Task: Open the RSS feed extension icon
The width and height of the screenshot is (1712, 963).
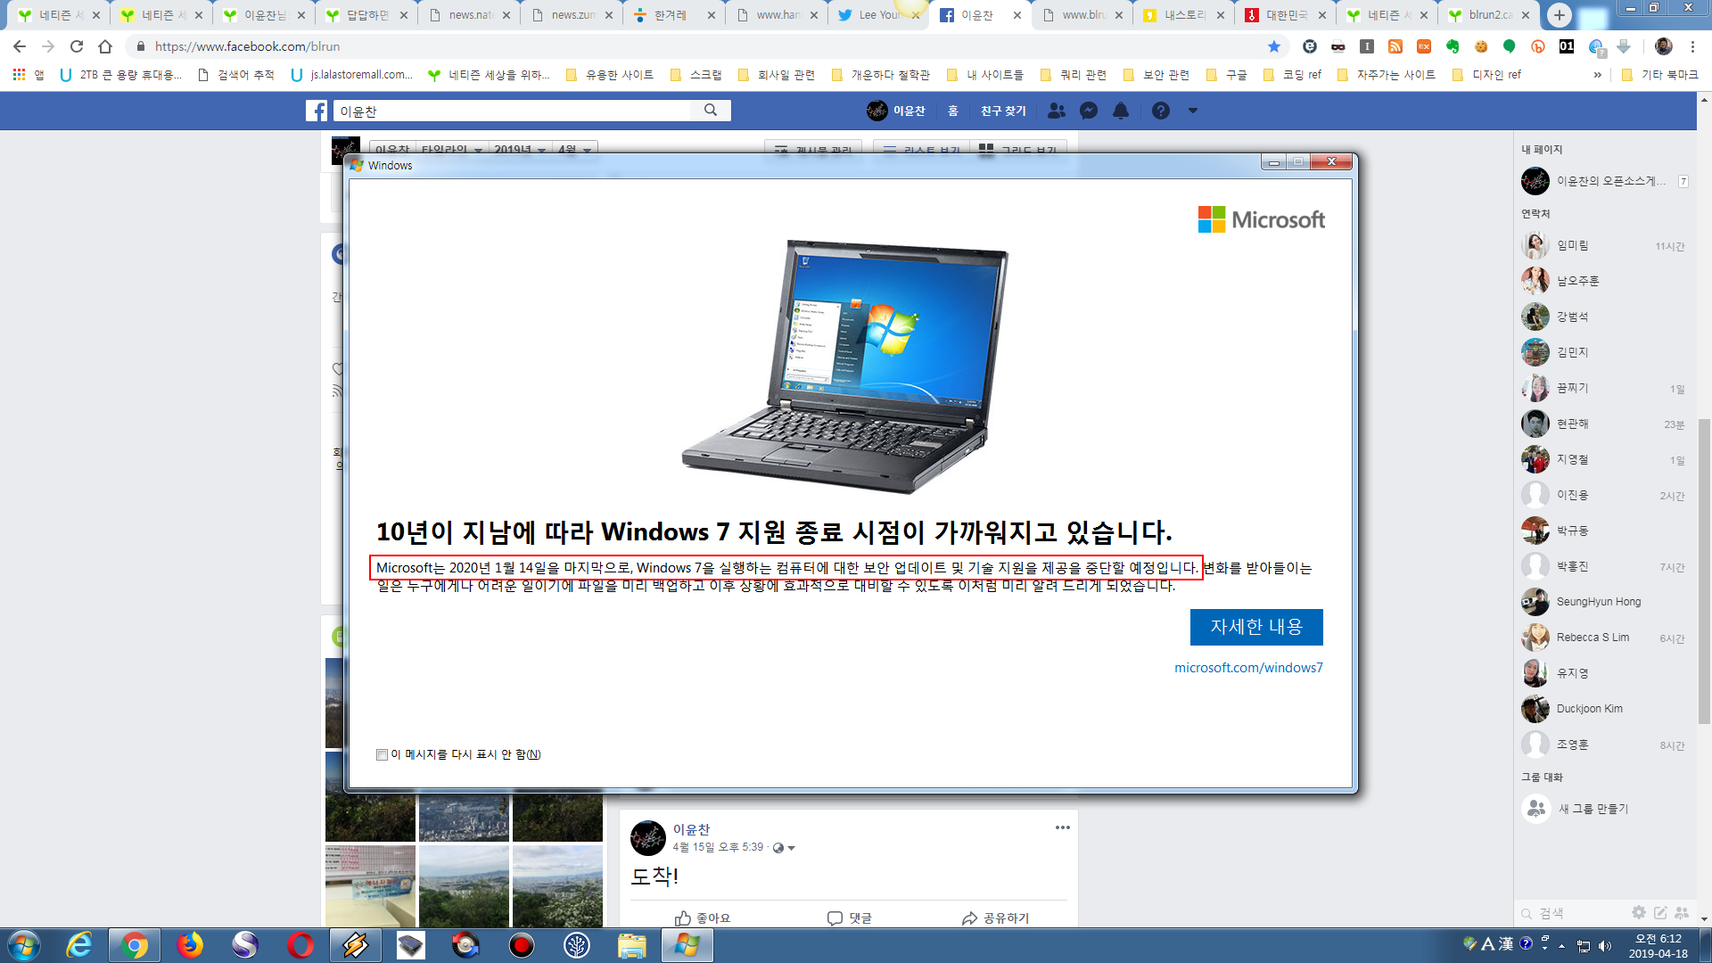Action: click(x=1395, y=46)
